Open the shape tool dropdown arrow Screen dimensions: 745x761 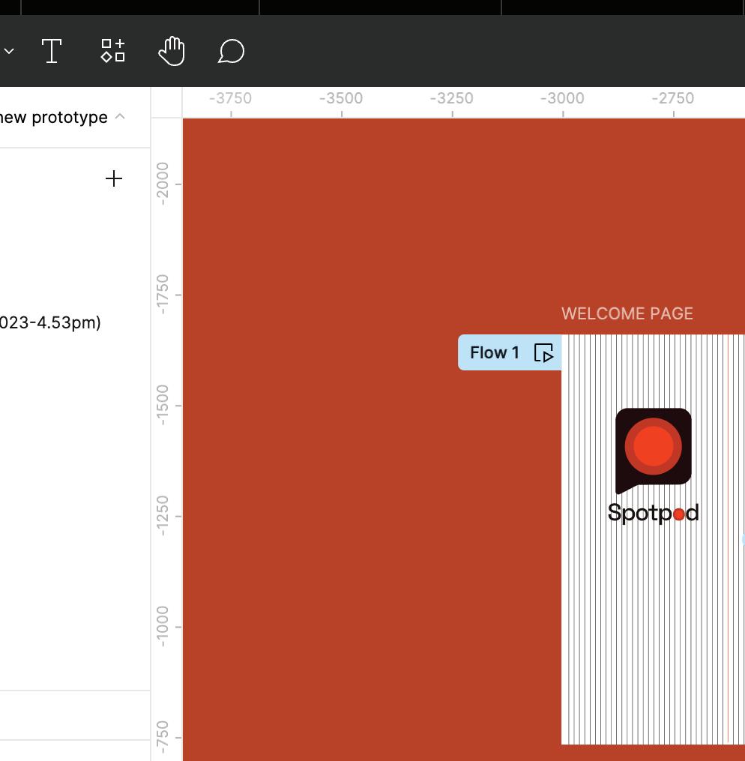tap(9, 51)
